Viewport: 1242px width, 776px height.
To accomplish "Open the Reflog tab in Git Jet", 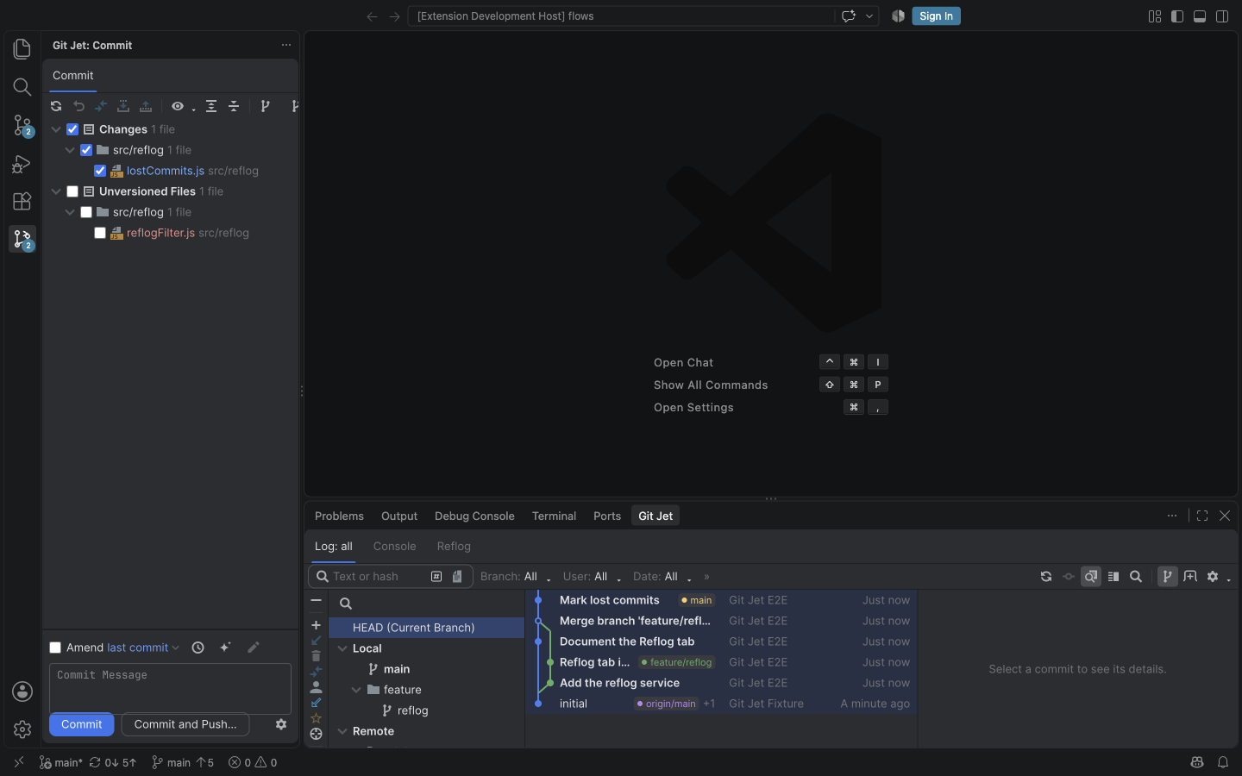I will [454, 547].
